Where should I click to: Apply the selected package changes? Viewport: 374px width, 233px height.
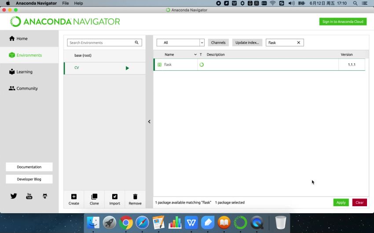(x=341, y=203)
